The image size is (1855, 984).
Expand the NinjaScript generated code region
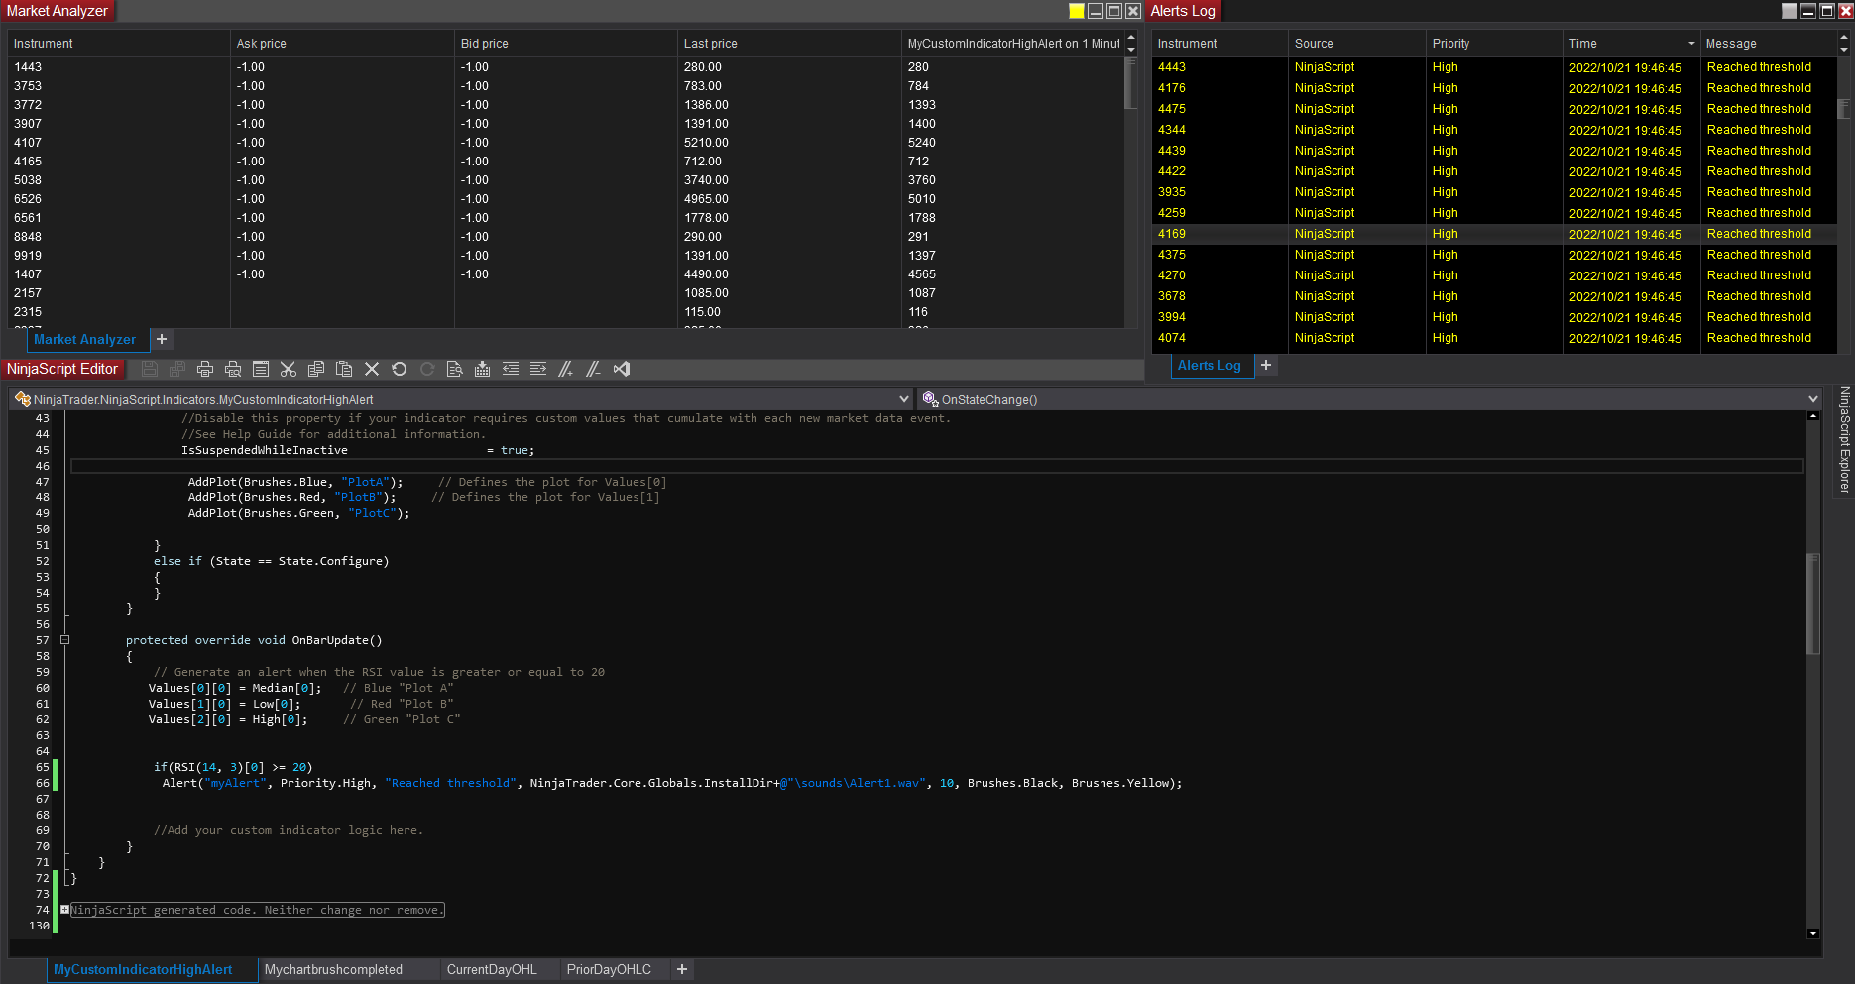[x=65, y=910]
